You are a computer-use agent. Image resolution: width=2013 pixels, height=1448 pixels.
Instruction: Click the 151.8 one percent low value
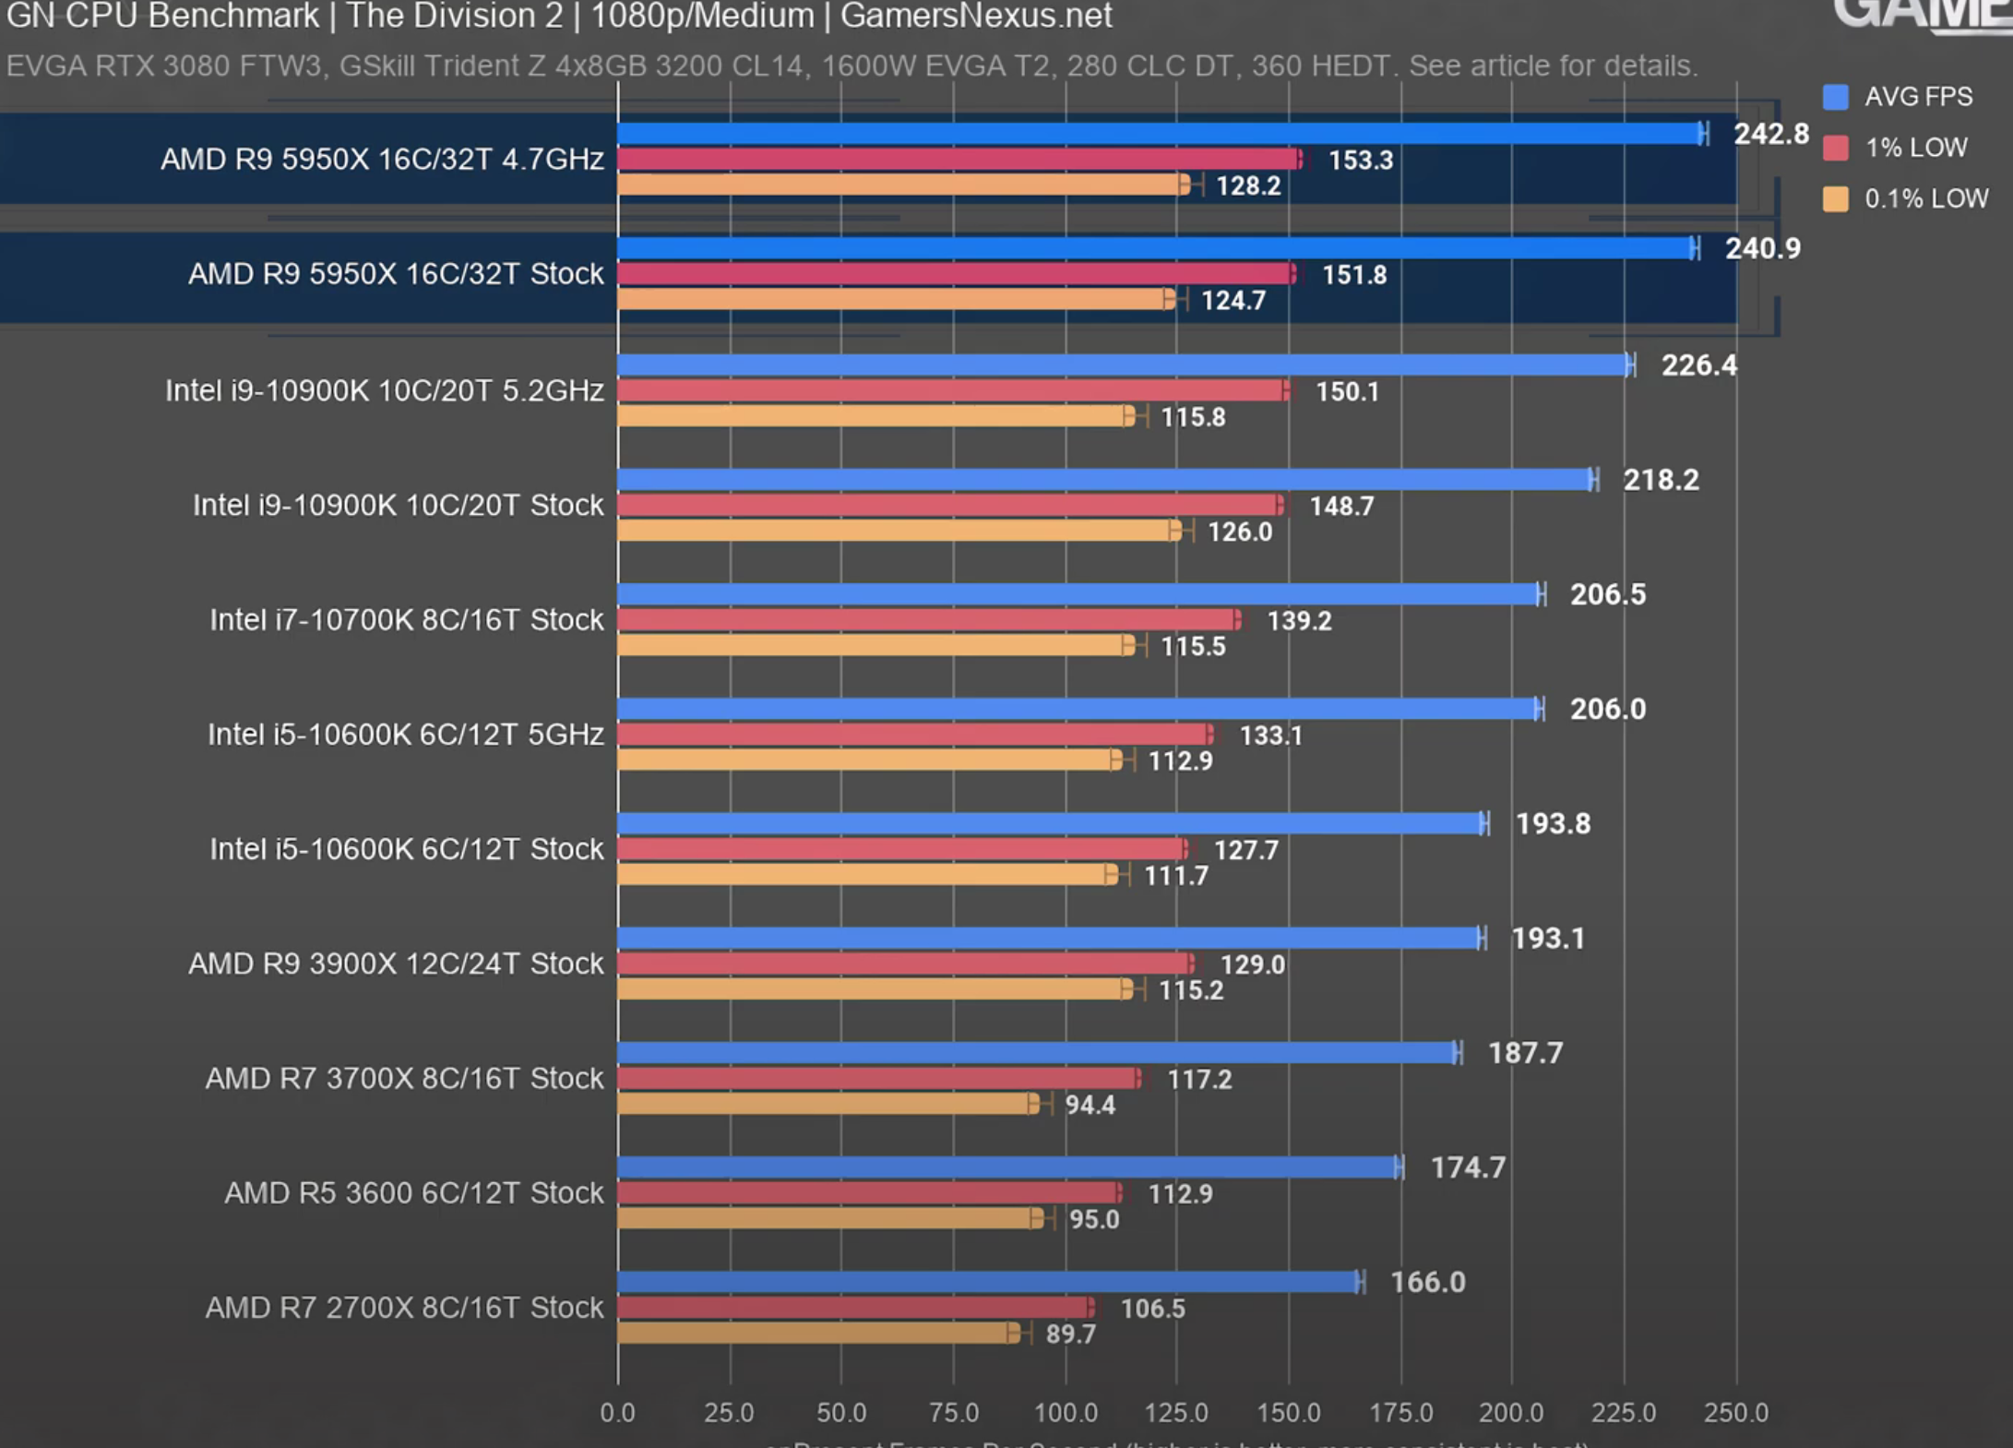1354,275
